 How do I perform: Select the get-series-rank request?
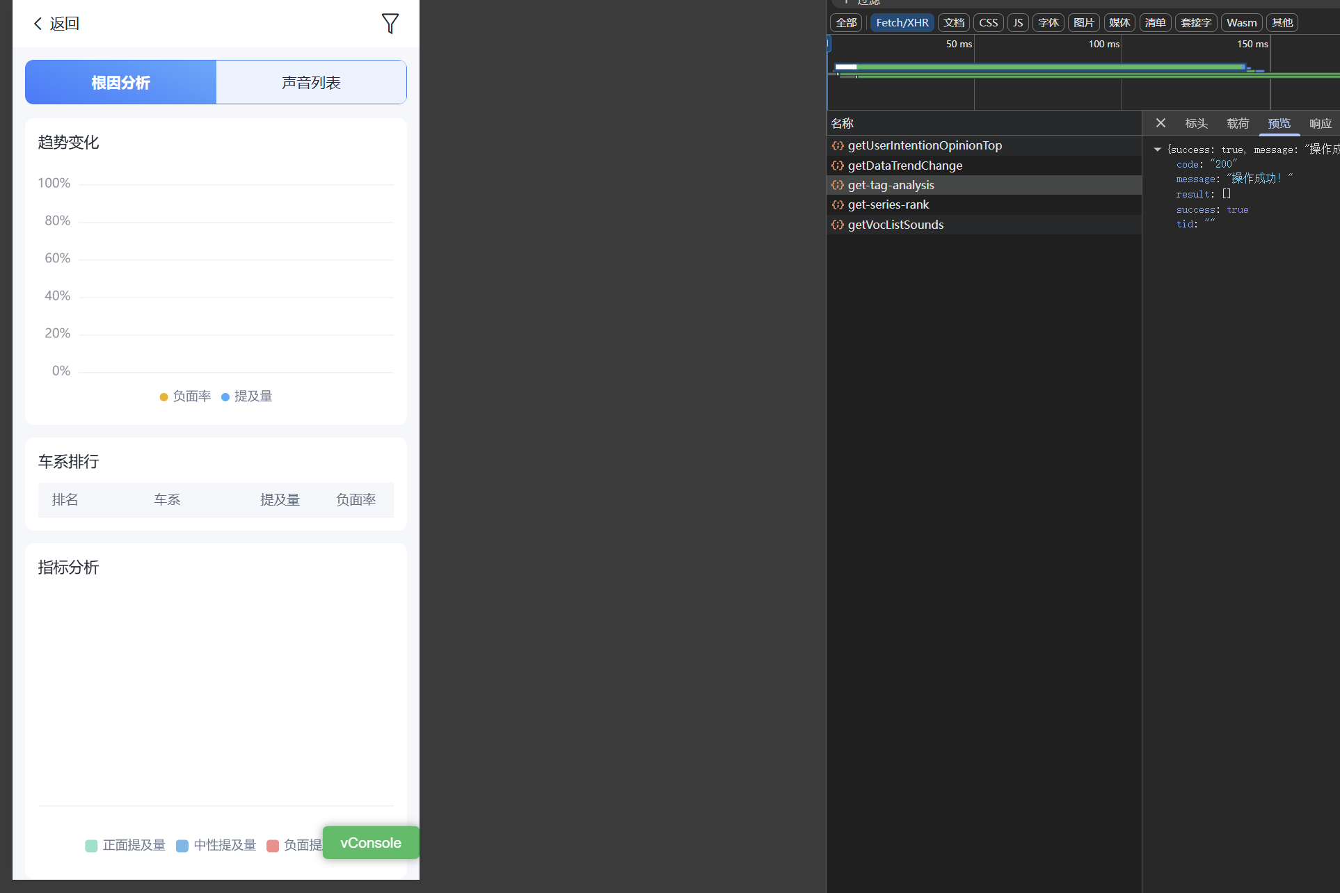(x=888, y=204)
